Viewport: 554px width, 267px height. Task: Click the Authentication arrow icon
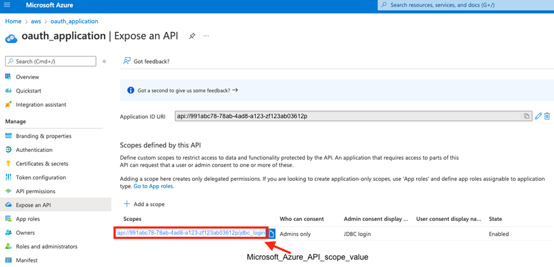[8, 149]
